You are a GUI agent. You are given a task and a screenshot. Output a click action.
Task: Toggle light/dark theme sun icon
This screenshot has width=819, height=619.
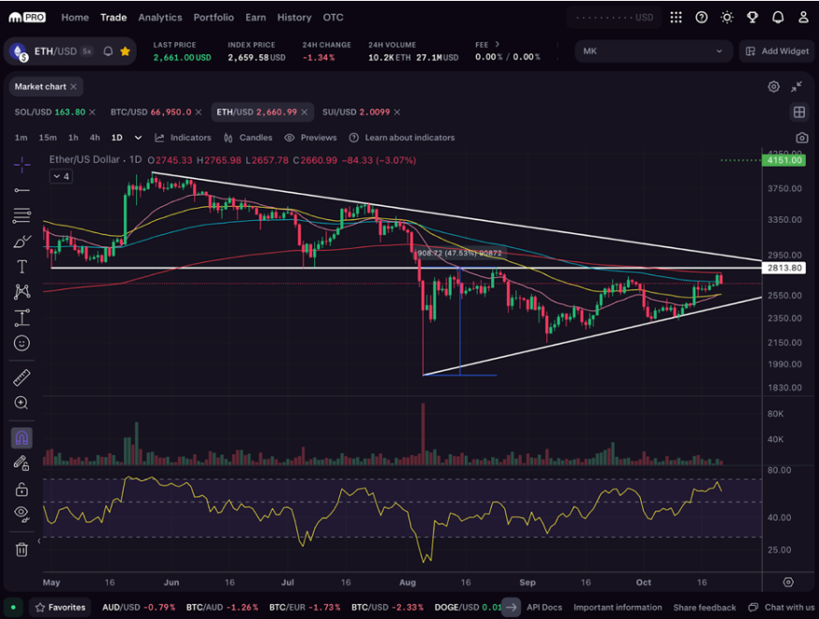coord(726,17)
